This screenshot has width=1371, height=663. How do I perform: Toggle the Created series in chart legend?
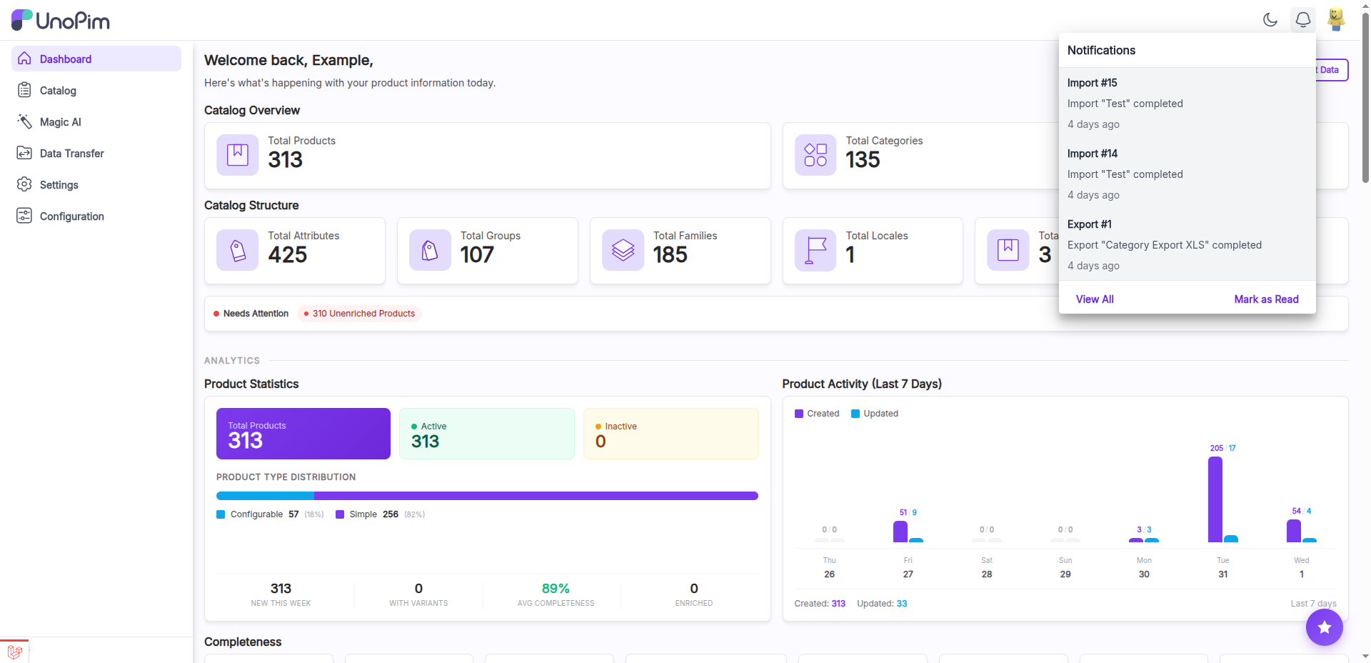point(817,414)
